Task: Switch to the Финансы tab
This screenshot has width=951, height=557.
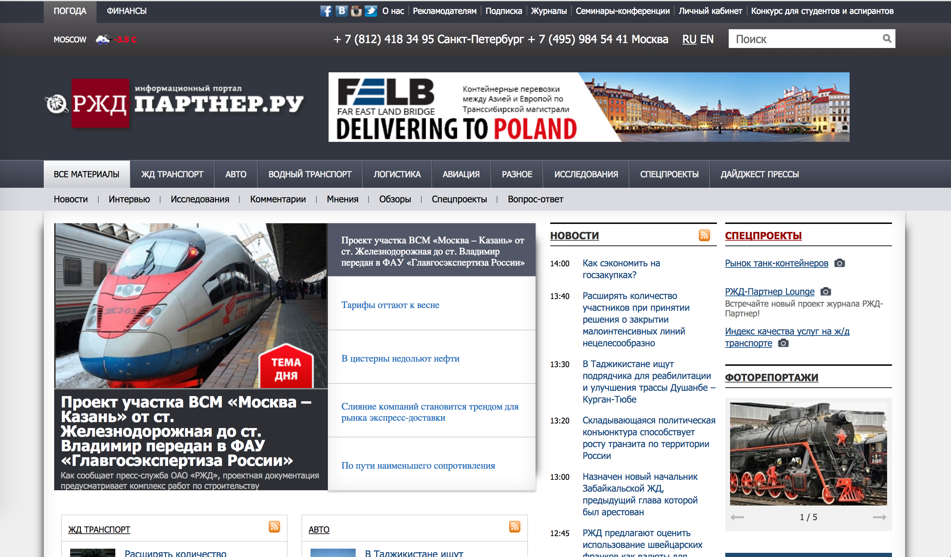Action: (126, 11)
